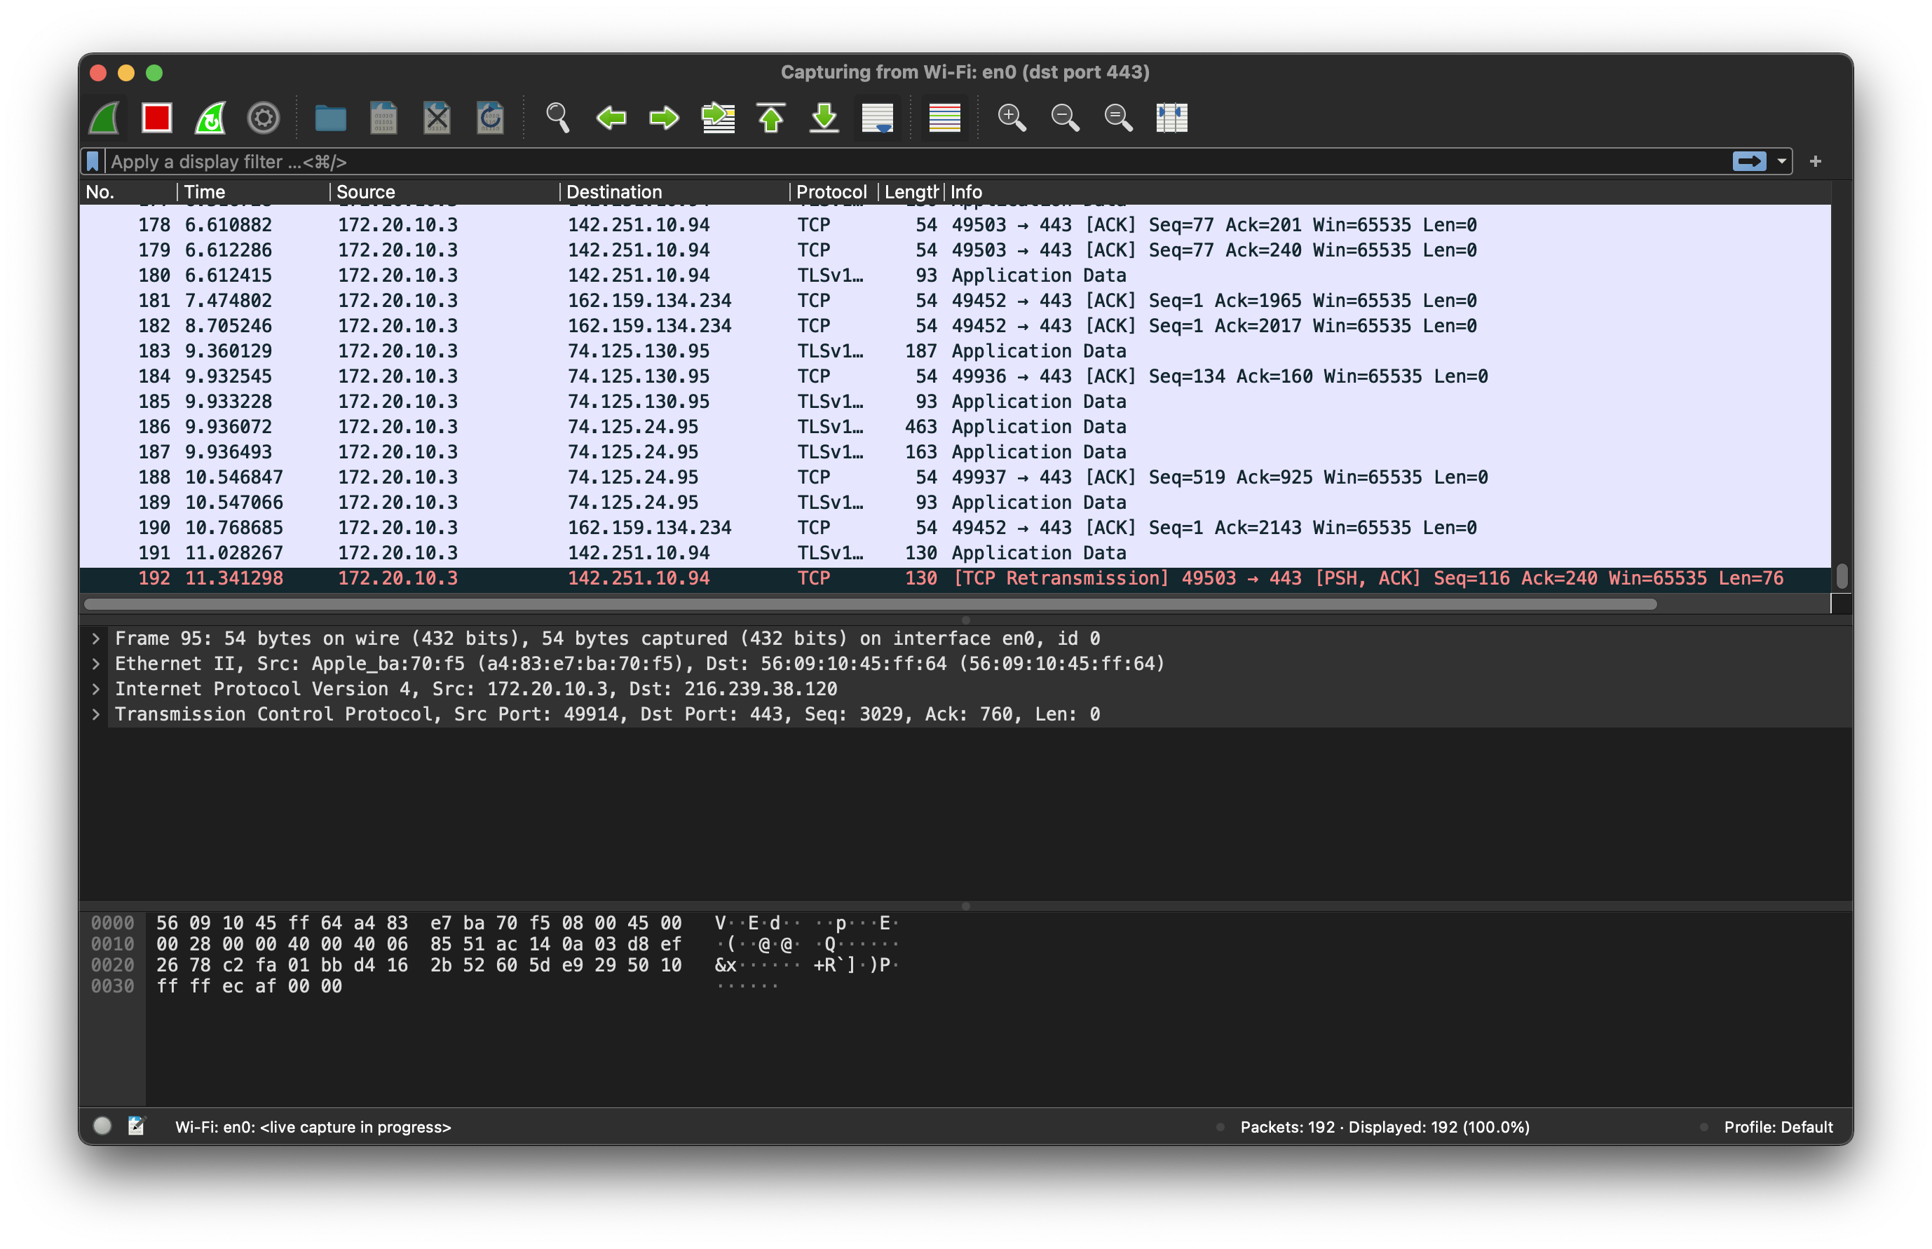
Task: Restart the current capture
Action: (210, 118)
